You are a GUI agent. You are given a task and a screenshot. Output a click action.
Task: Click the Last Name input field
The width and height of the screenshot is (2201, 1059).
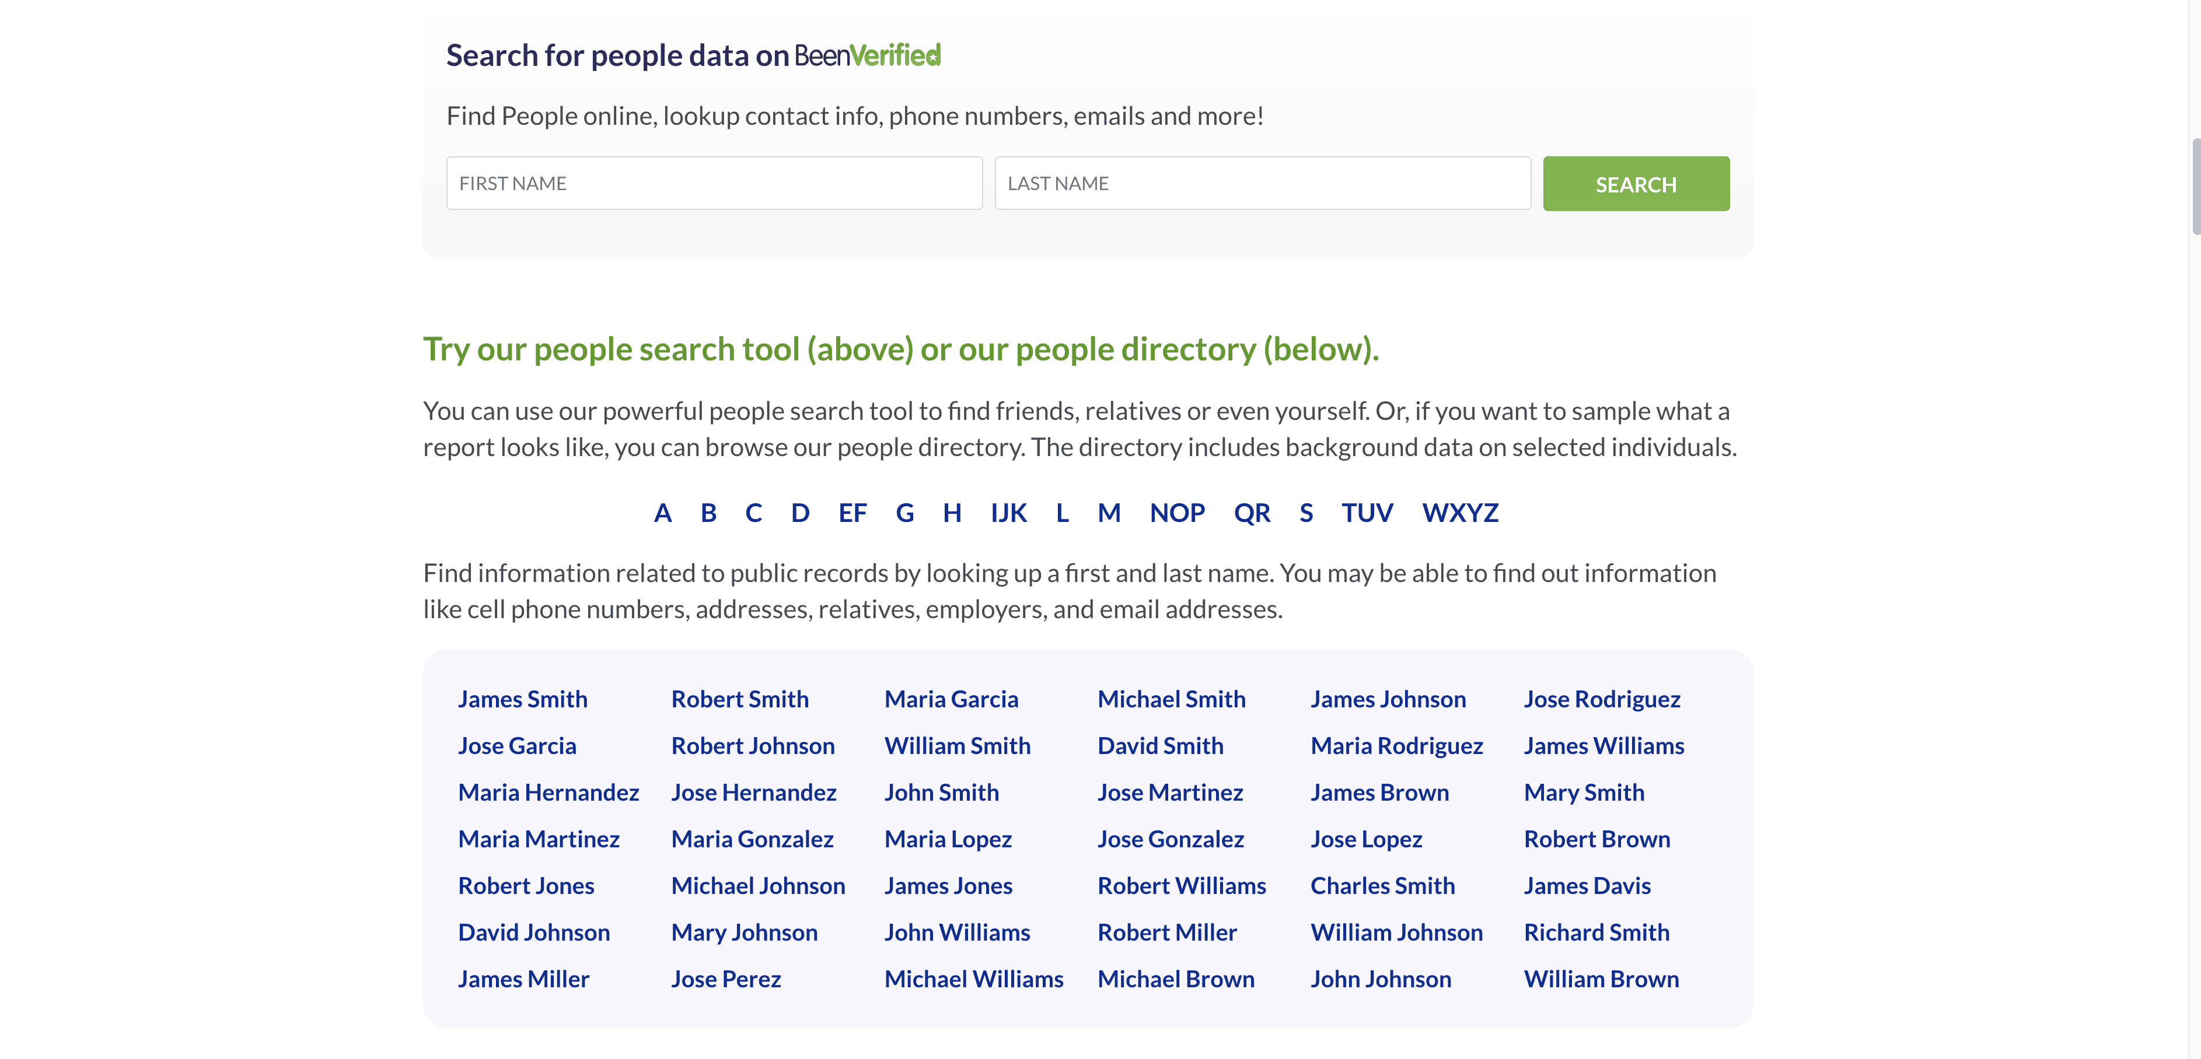coord(1262,184)
